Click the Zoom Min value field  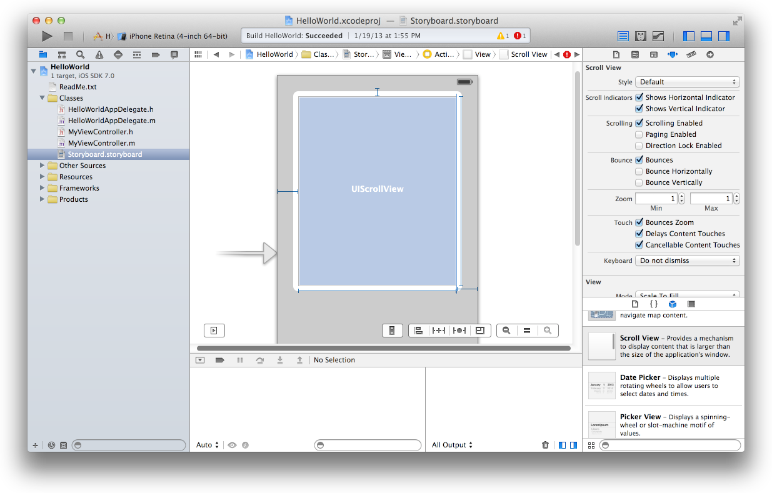pyautogui.click(x=656, y=199)
